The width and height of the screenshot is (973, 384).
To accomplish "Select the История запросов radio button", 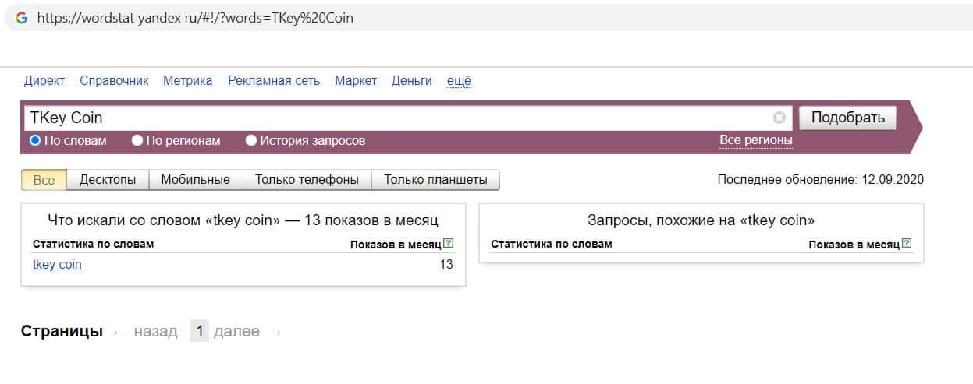I will [251, 141].
